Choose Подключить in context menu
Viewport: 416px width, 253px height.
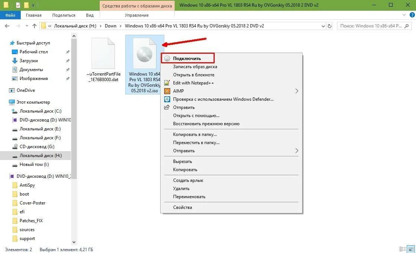tap(187, 59)
